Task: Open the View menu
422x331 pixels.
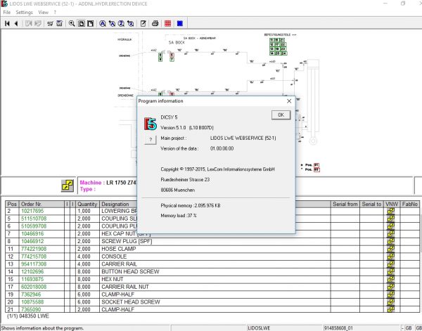Action: coord(43,13)
